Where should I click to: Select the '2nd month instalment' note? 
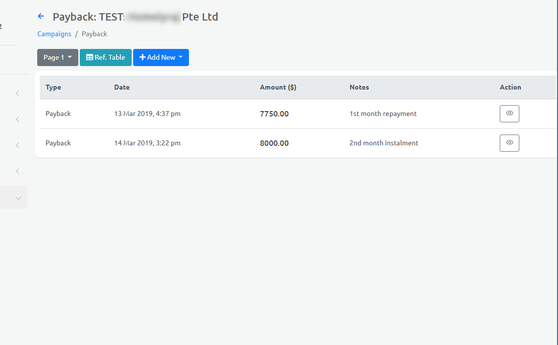click(x=384, y=143)
